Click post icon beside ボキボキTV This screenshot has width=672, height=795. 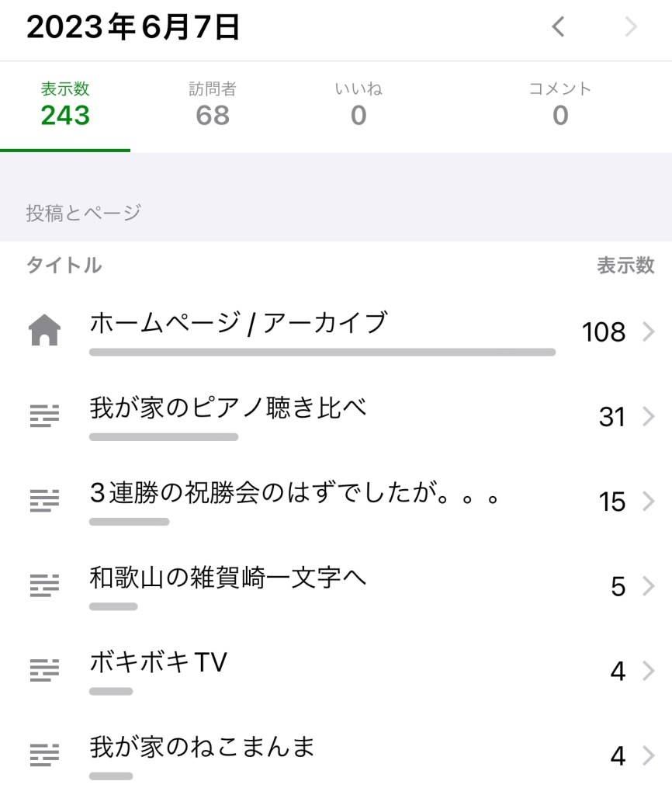coord(44,670)
